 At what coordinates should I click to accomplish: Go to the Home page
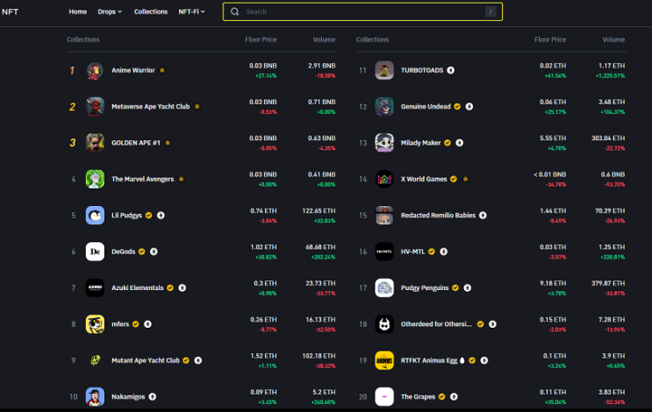[x=78, y=11]
